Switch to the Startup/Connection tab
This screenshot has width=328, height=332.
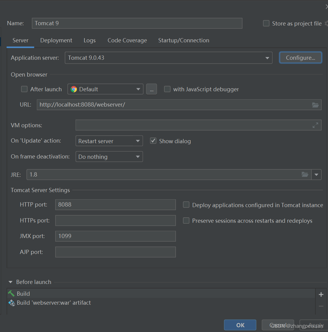point(184,41)
